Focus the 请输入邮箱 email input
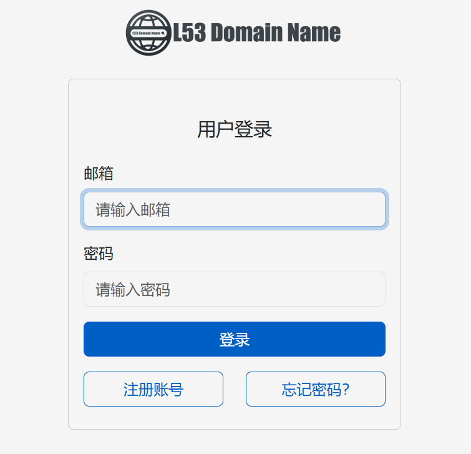The height and width of the screenshot is (454, 471). [235, 209]
